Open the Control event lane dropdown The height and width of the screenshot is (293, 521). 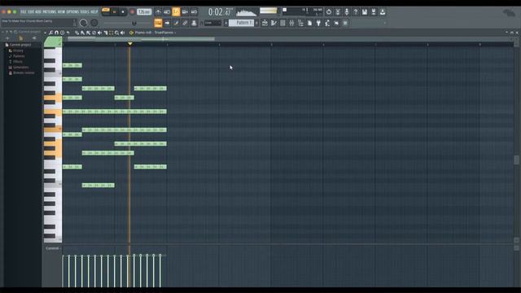(52, 248)
